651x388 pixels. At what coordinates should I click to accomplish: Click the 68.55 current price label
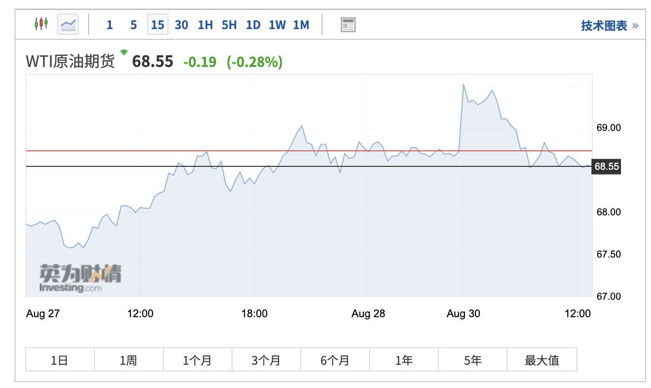point(606,166)
